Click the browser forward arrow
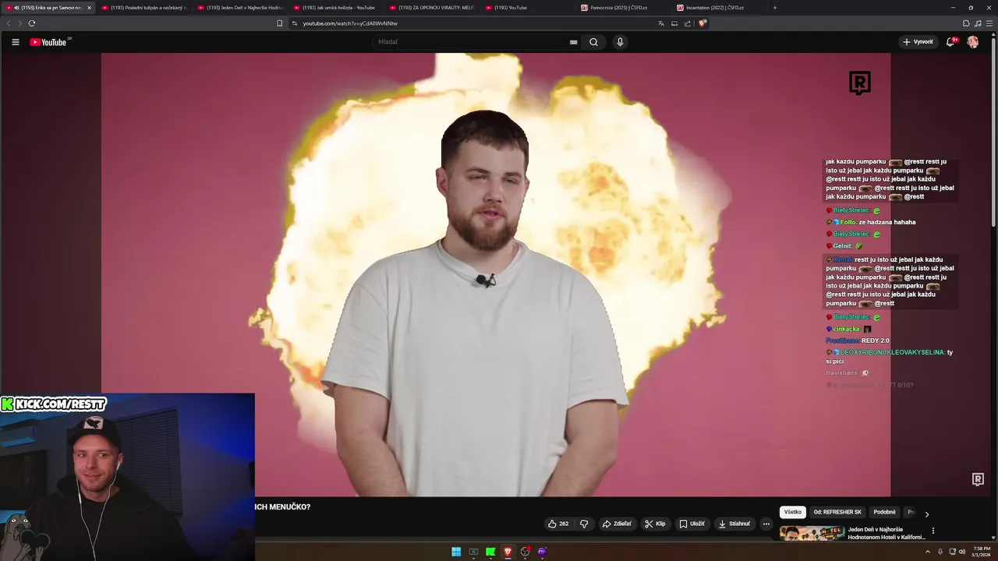This screenshot has width=998, height=561. point(20,23)
